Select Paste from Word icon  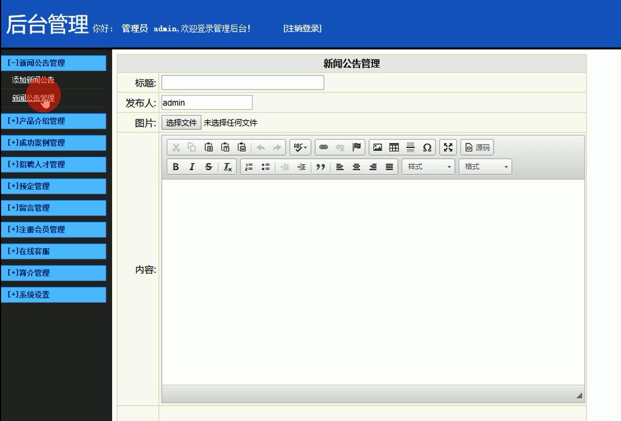pos(242,147)
